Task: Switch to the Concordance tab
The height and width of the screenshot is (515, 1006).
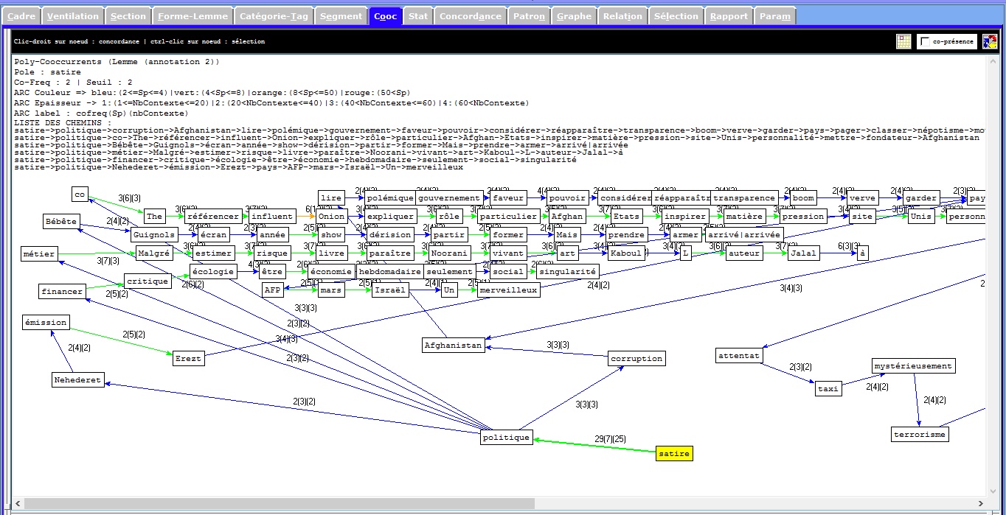Action: tap(471, 16)
